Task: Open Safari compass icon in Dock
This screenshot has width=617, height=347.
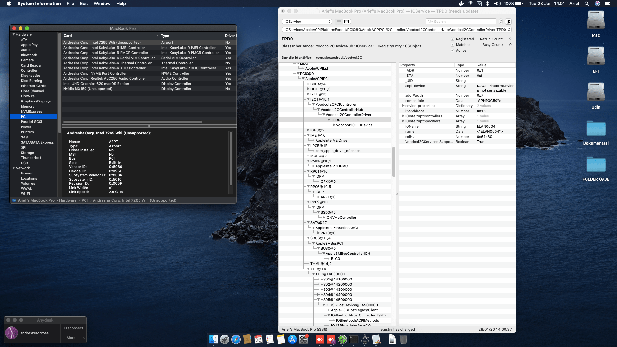Action: (236, 339)
